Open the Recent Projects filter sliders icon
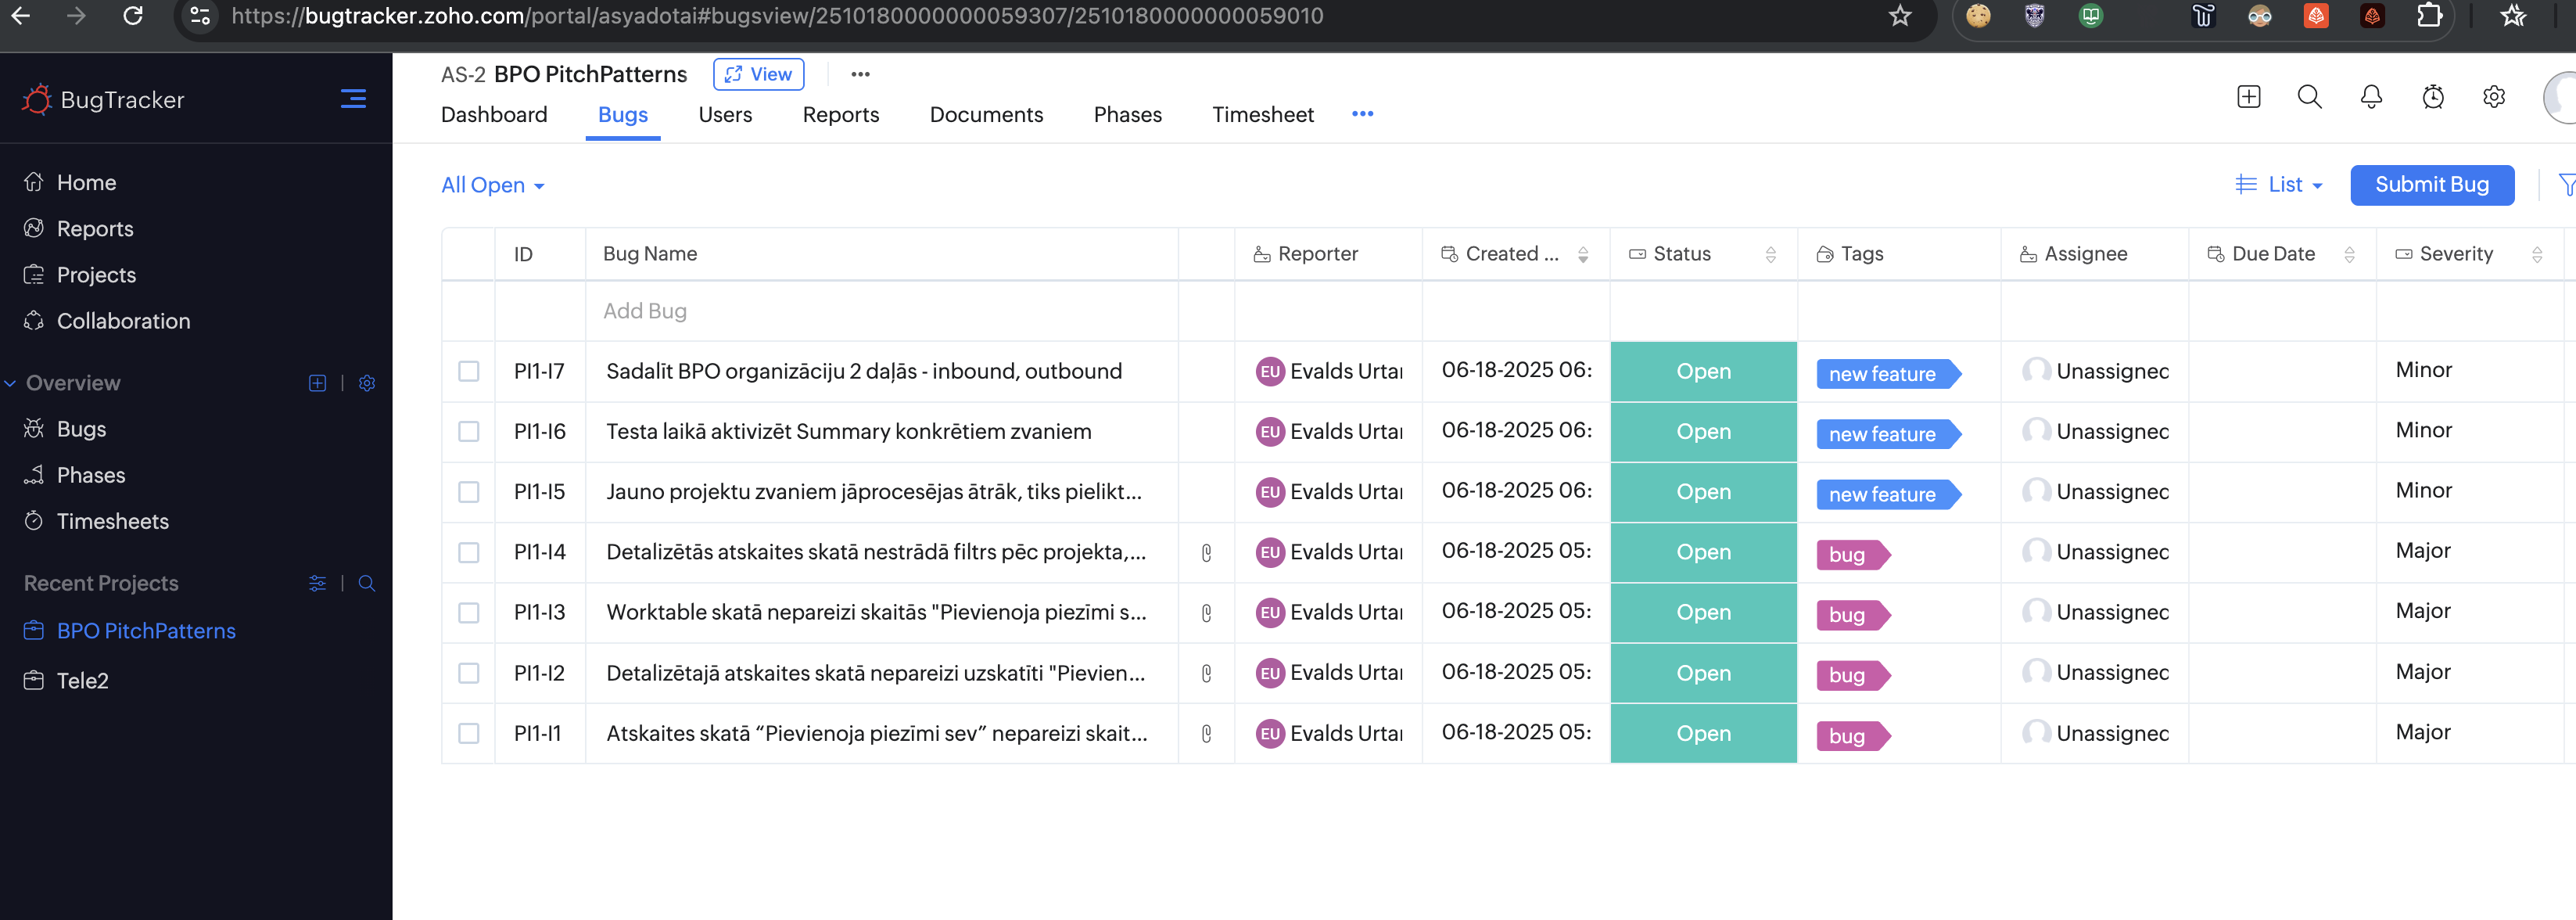This screenshot has width=2576, height=920. pos(317,583)
